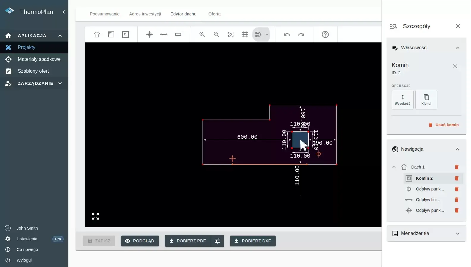Collapse the Właściwości section
This screenshot has width=471, height=267.
[x=458, y=48]
